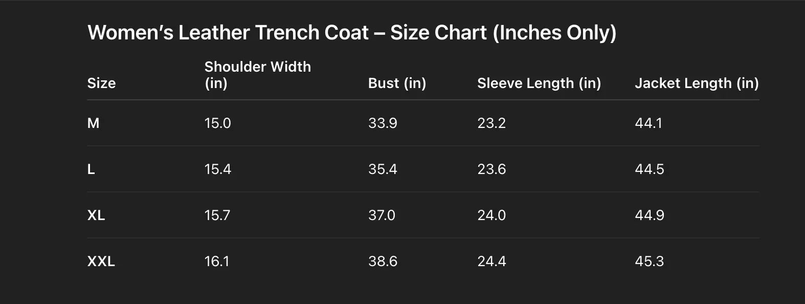This screenshot has width=805, height=304.
Task: Click sleeve length value 23.6
Action: (491, 169)
